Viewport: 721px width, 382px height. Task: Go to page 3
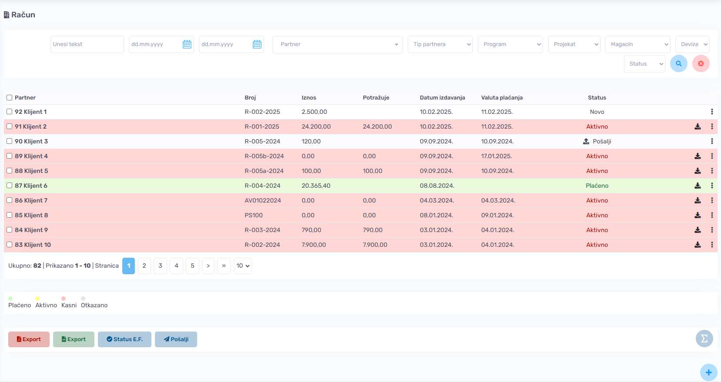(x=161, y=266)
